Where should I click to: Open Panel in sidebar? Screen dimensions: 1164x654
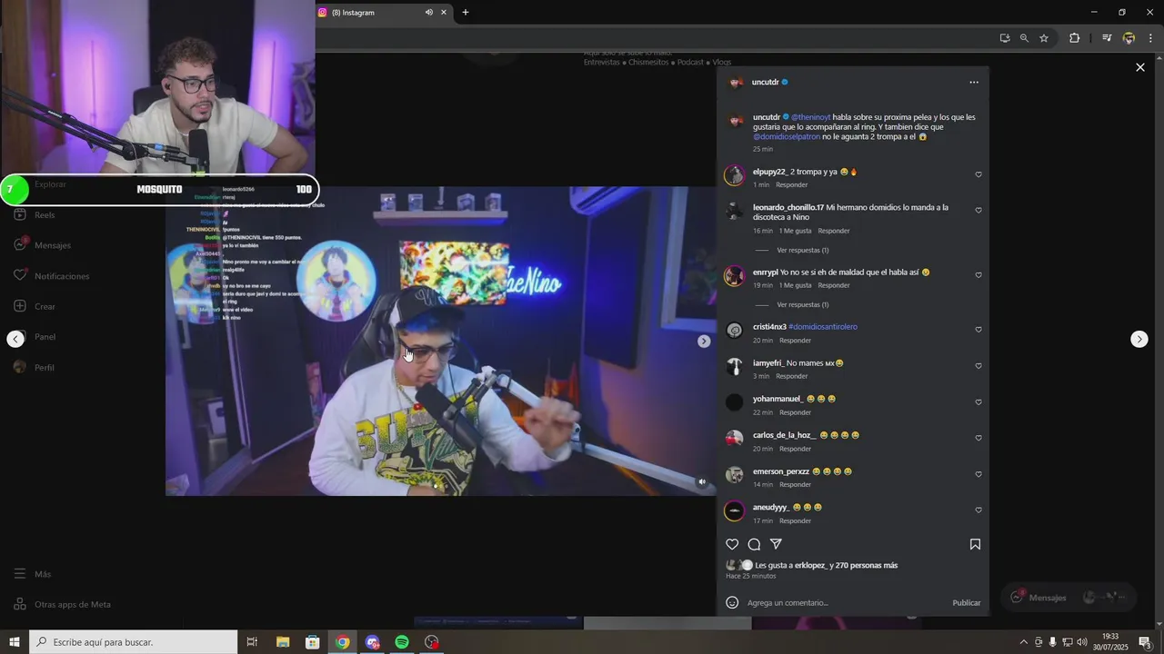pos(36,337)
